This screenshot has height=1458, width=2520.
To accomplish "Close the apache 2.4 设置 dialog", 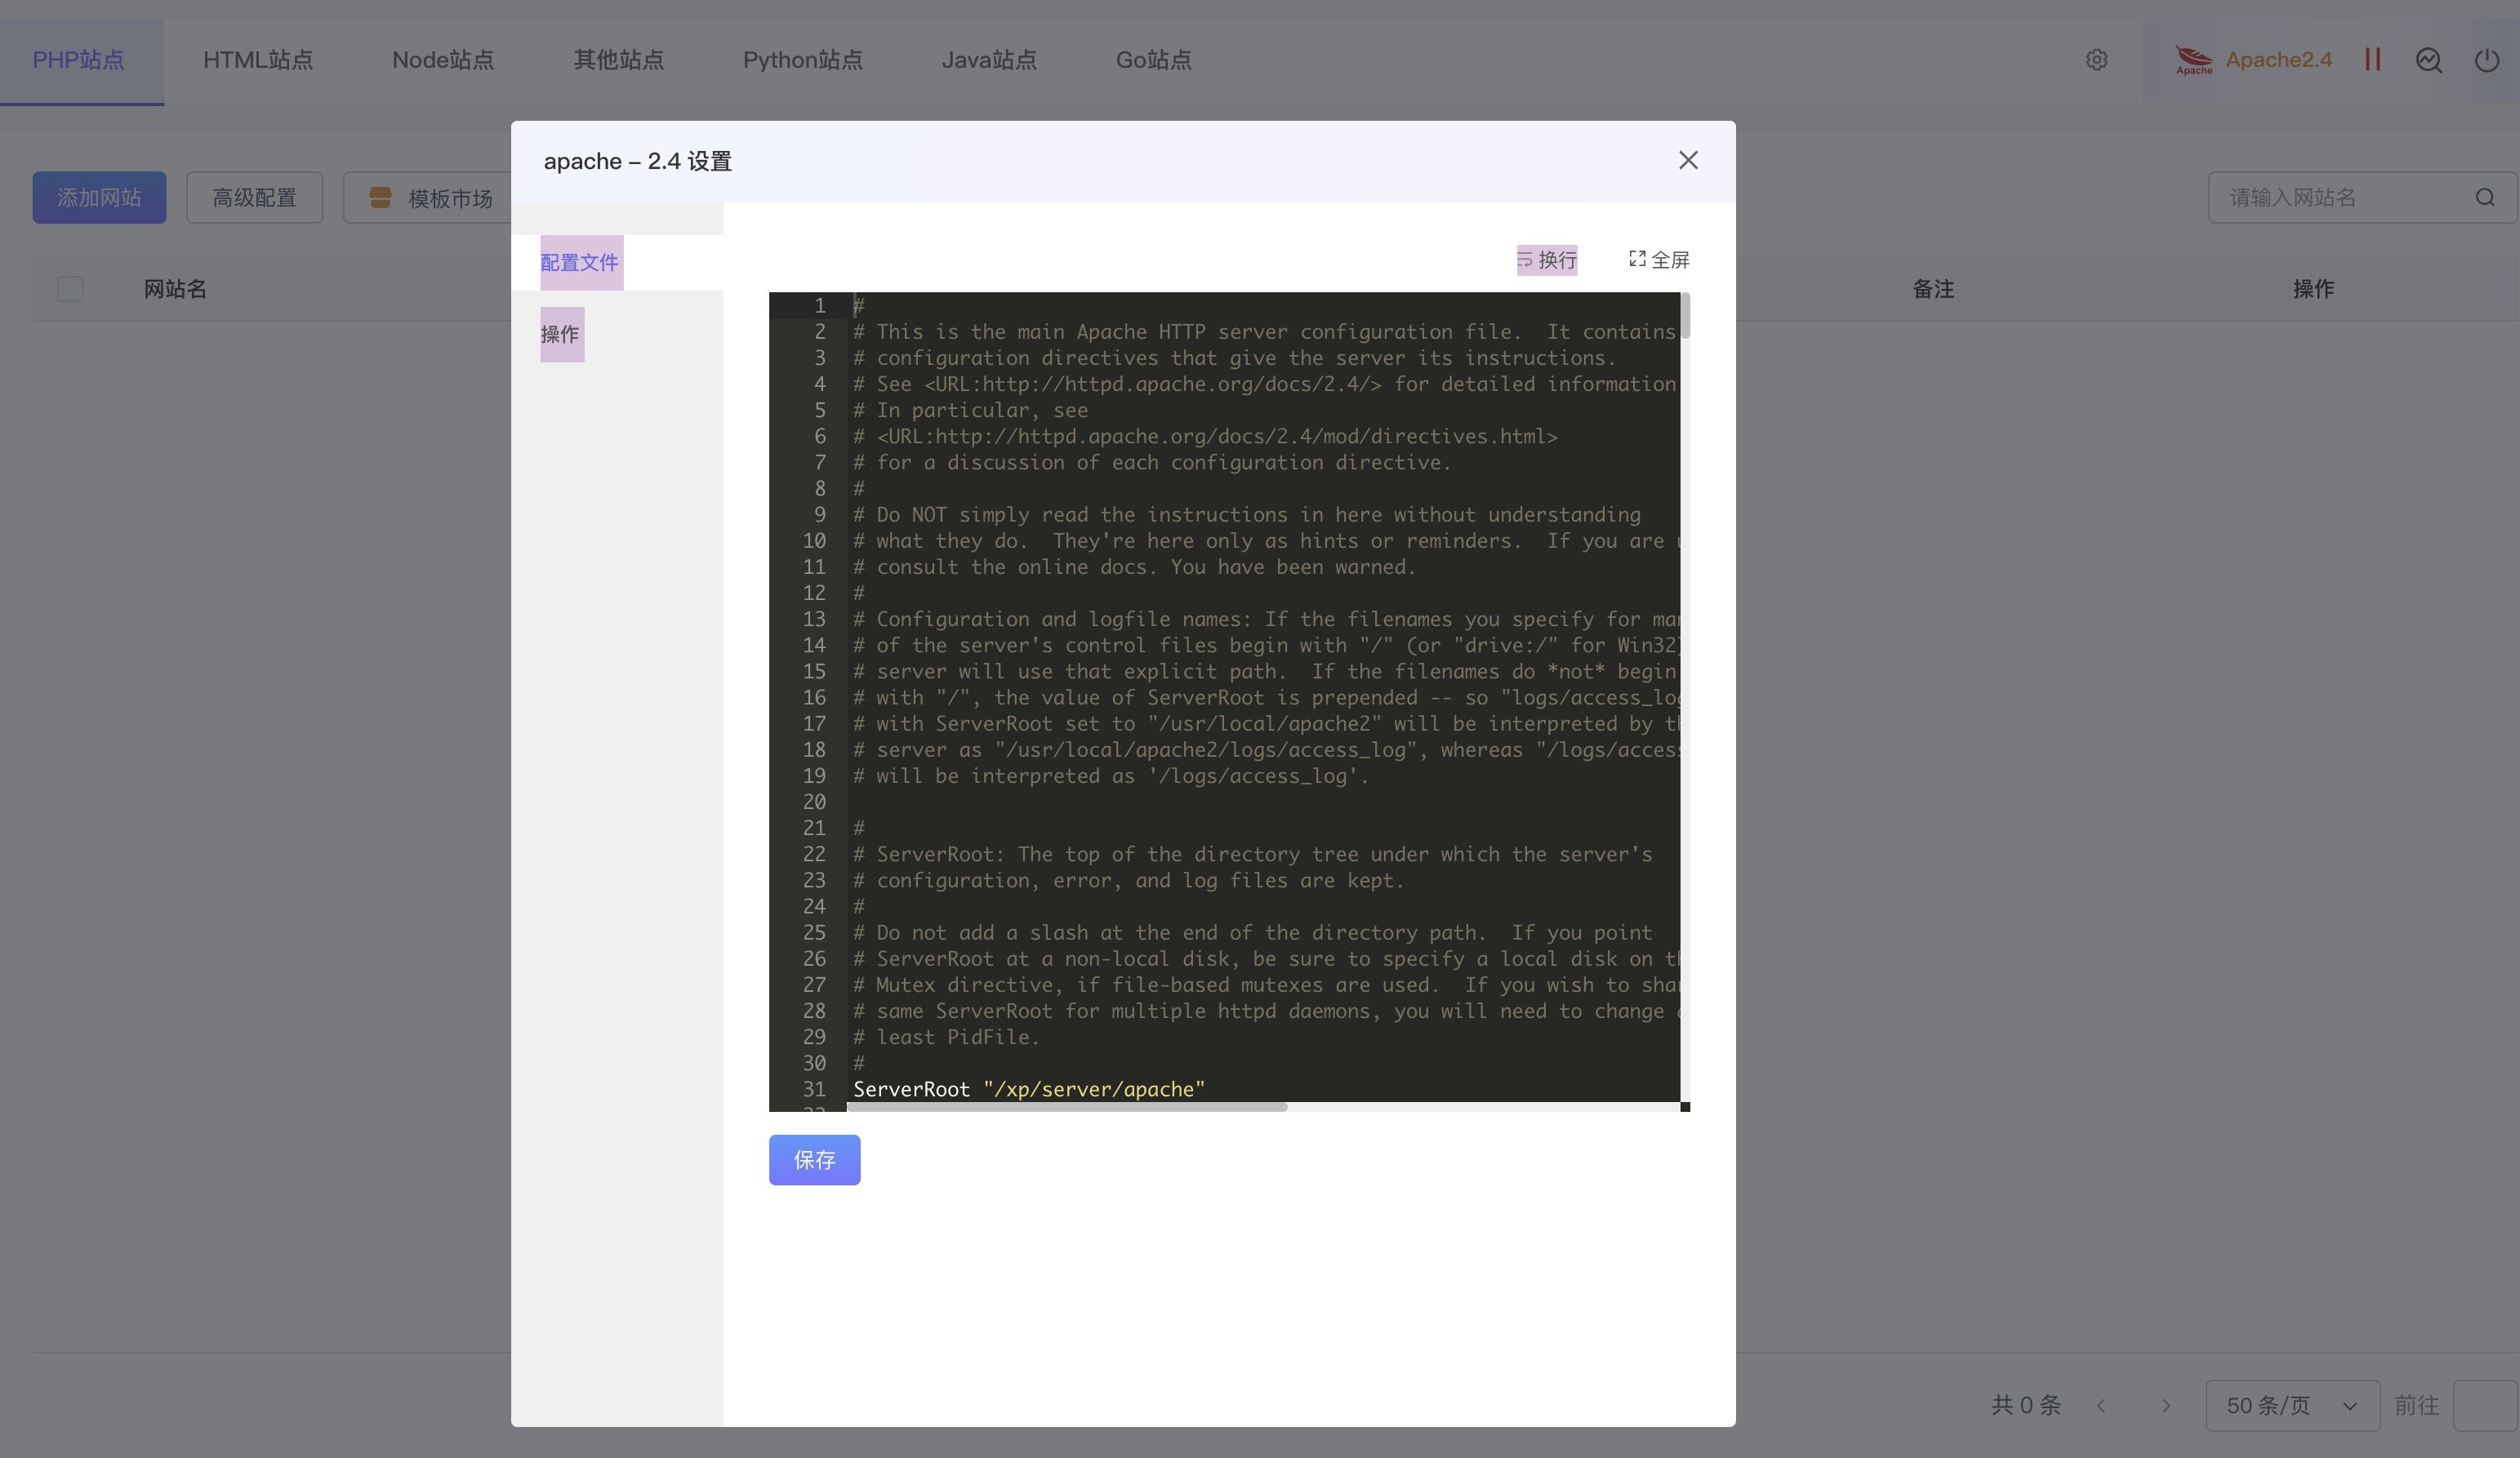I will pos(1688,161).
